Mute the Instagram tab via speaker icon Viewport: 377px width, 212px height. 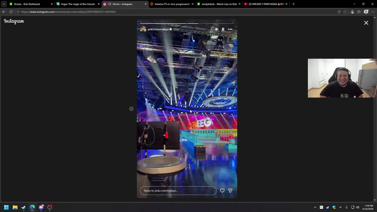pos(110,4)
